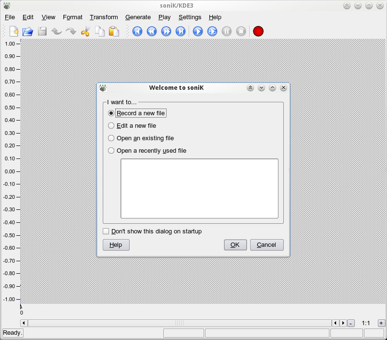The image size is (387, 340).
Task: Click the Help button in Welcome dialog
Action: point(116,245)
